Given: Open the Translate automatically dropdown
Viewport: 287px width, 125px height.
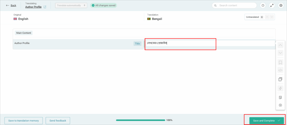Looking at the screenshot, I should pos(71,5).
